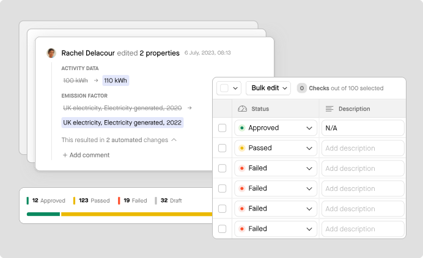Open the Approved status dropdown

(x=276, y=128)
